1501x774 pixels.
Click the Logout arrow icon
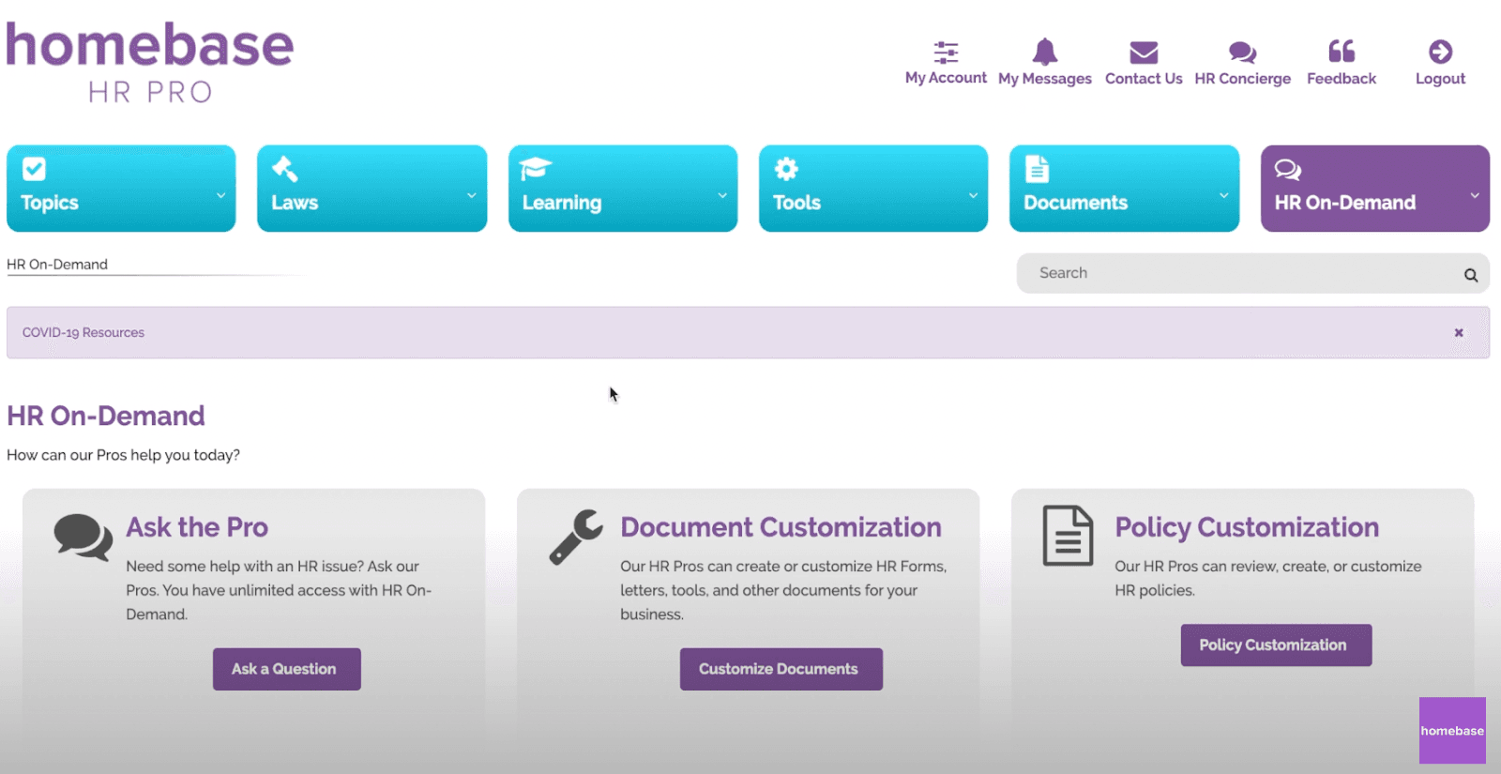point(1441,52)
